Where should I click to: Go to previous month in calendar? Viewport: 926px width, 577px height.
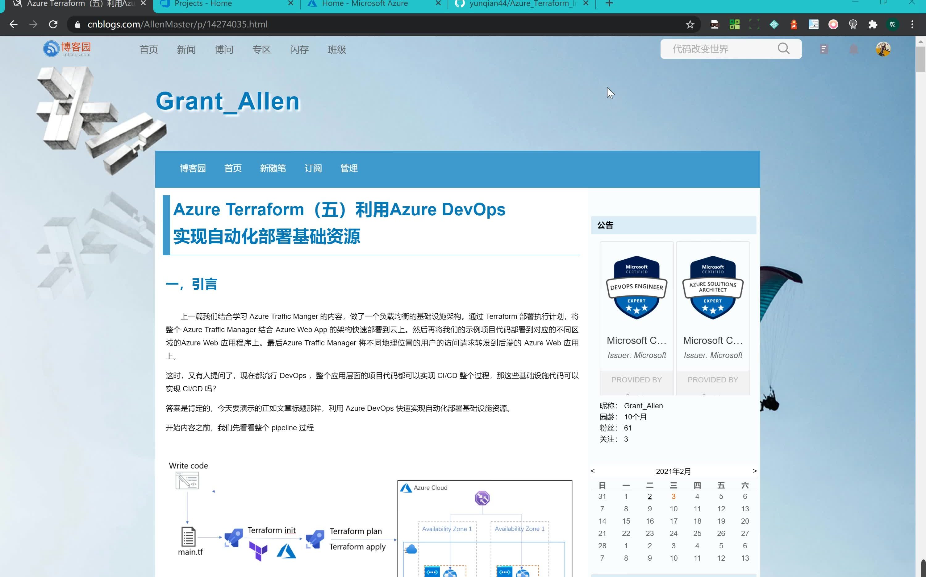point(593,471)
